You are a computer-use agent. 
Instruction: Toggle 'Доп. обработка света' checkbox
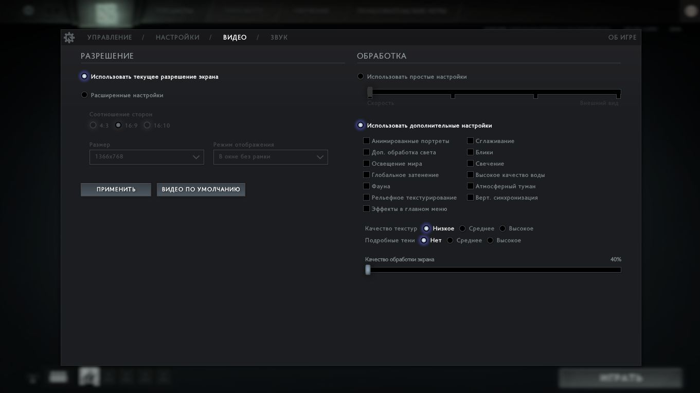tap(366, 152)
